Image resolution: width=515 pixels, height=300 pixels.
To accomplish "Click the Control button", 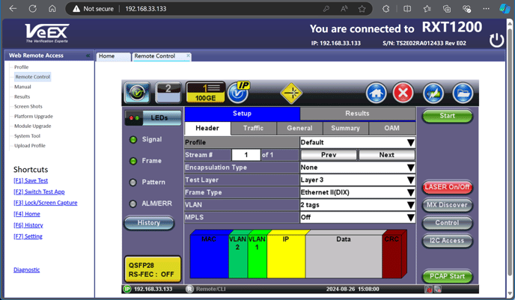I will click(x=447, y=223).
